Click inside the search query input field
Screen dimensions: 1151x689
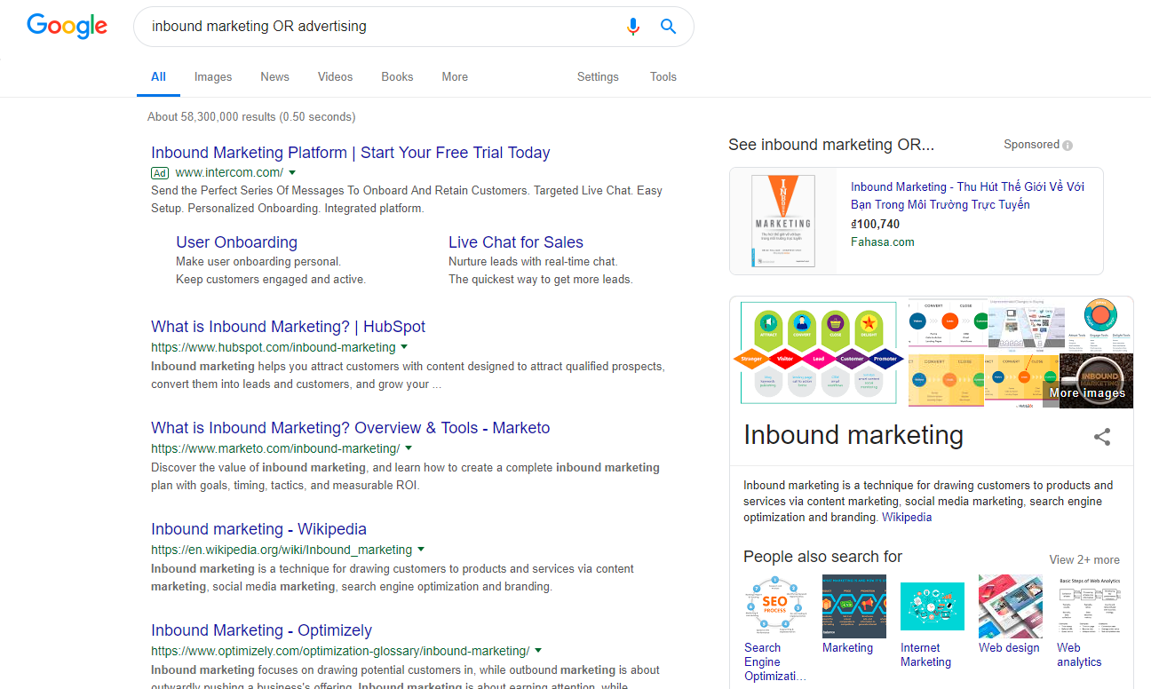point(382,27)
